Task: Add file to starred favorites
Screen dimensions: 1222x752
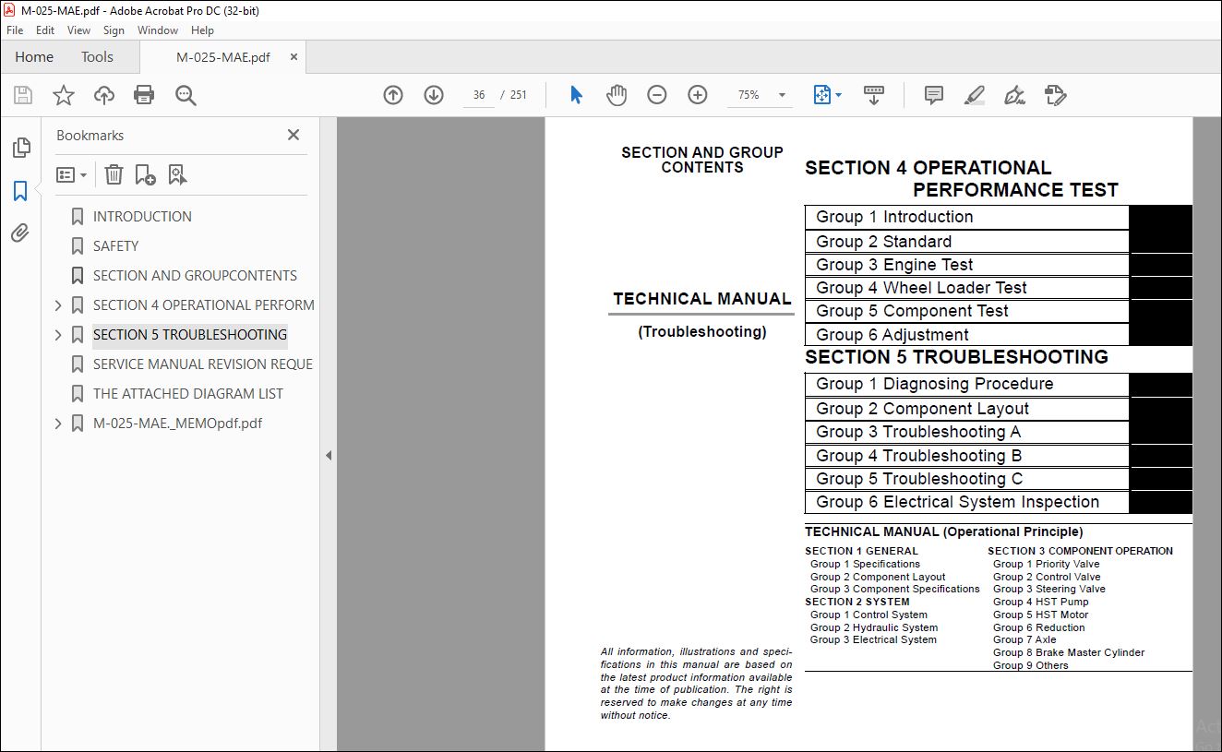Action: tap(64, 95)
